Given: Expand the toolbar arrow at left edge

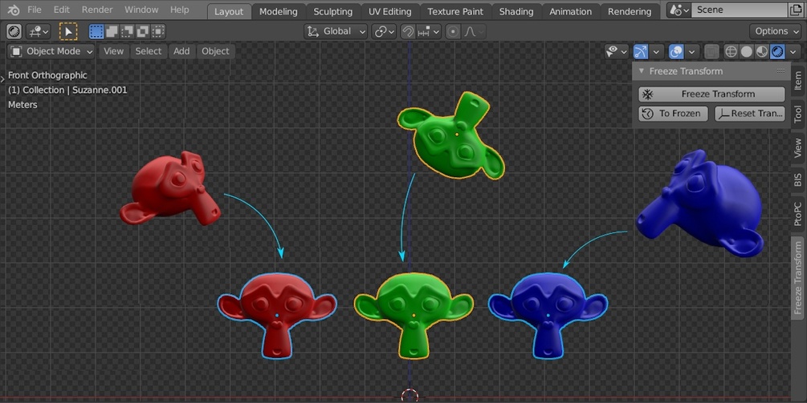Looking at the screenshot, I should pyautogui.click(x=2, y=79).
